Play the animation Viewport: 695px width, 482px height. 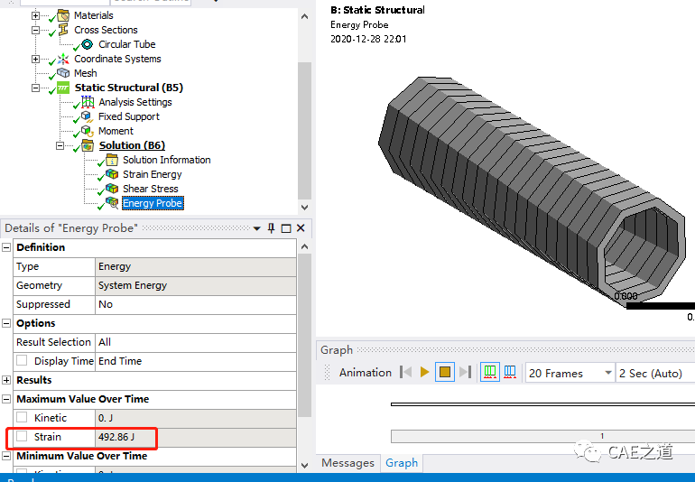(424, 372)
